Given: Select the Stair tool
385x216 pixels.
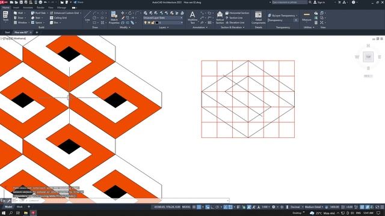Looking at the screenshot, I should pos(36,18).
